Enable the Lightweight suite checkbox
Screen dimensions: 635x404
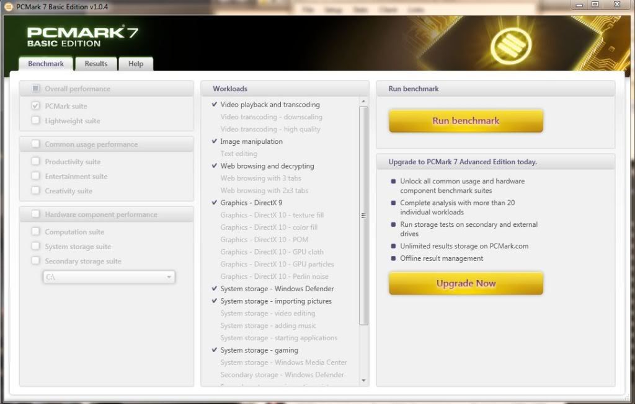35,120
